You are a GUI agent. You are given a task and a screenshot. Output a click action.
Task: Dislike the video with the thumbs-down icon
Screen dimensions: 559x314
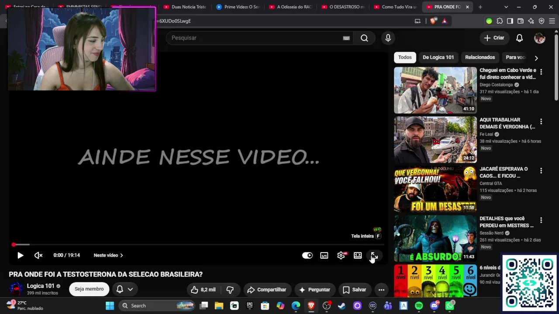pyautogui.click(x=230, y=290)
